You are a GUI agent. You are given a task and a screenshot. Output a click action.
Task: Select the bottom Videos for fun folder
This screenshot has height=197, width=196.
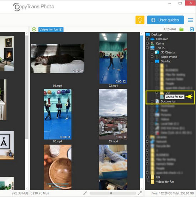tap(165, 182)
